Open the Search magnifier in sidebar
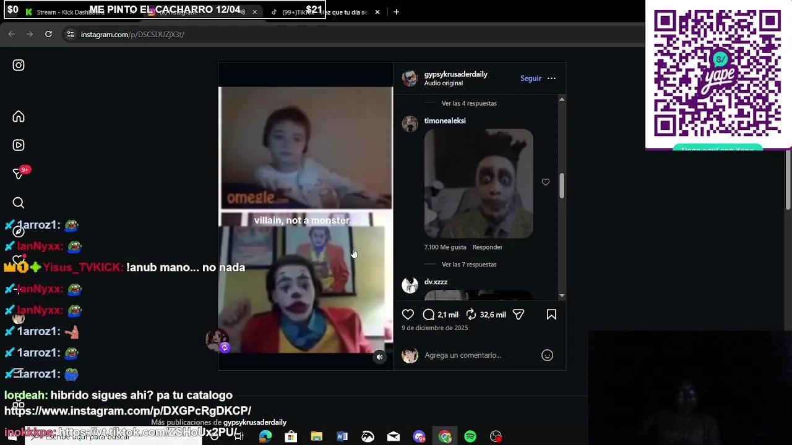The image size is (792, 445). [19, 203]
